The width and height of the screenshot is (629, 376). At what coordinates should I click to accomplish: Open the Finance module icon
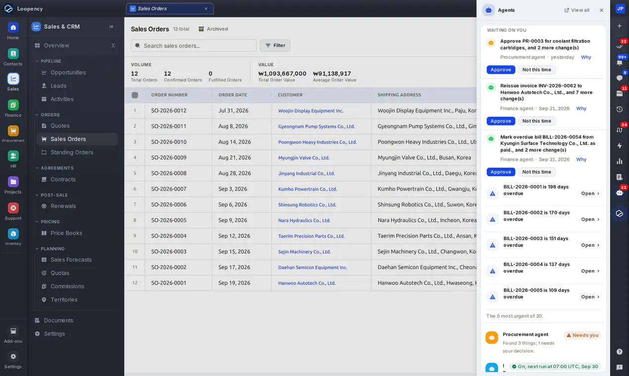(13, 108)
